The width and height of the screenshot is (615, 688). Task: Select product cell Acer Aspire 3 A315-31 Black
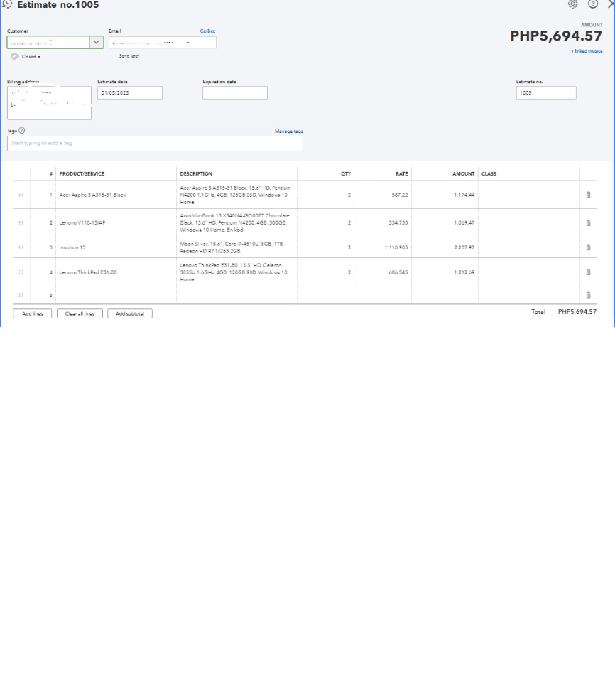(x=116, y=195)
